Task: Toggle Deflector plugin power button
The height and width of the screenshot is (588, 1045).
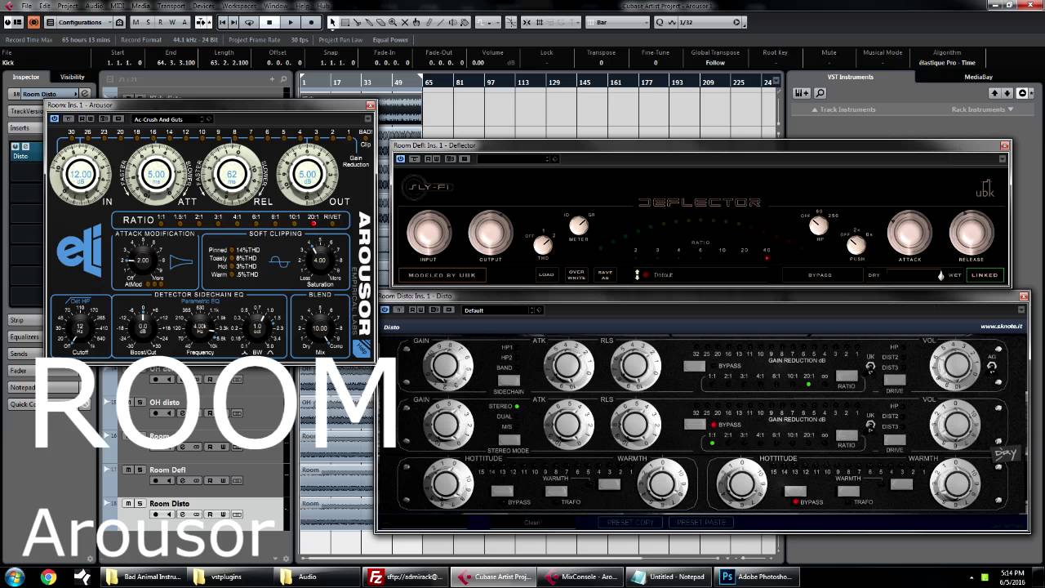Action: (x=401, y=159)
